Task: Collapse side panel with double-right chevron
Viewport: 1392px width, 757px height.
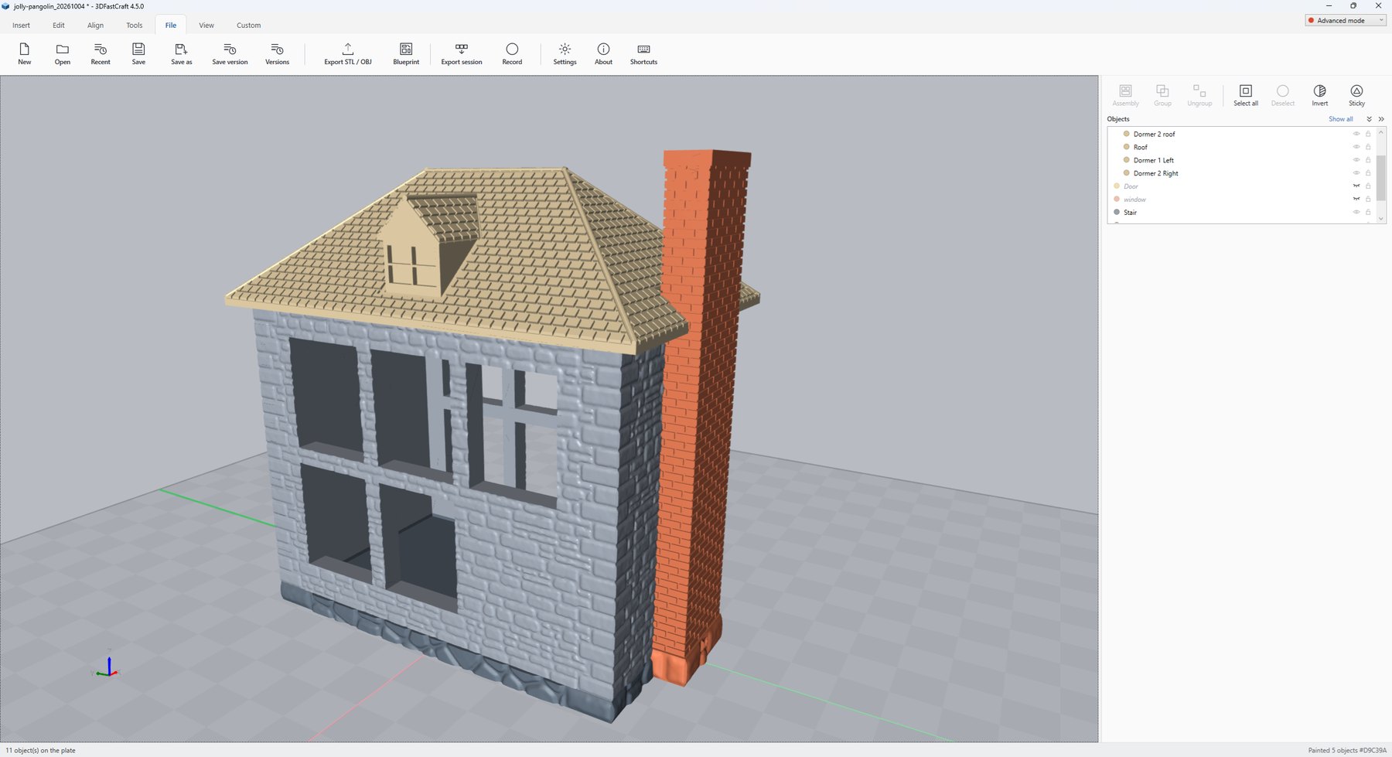Action: tap(1381, 119)
